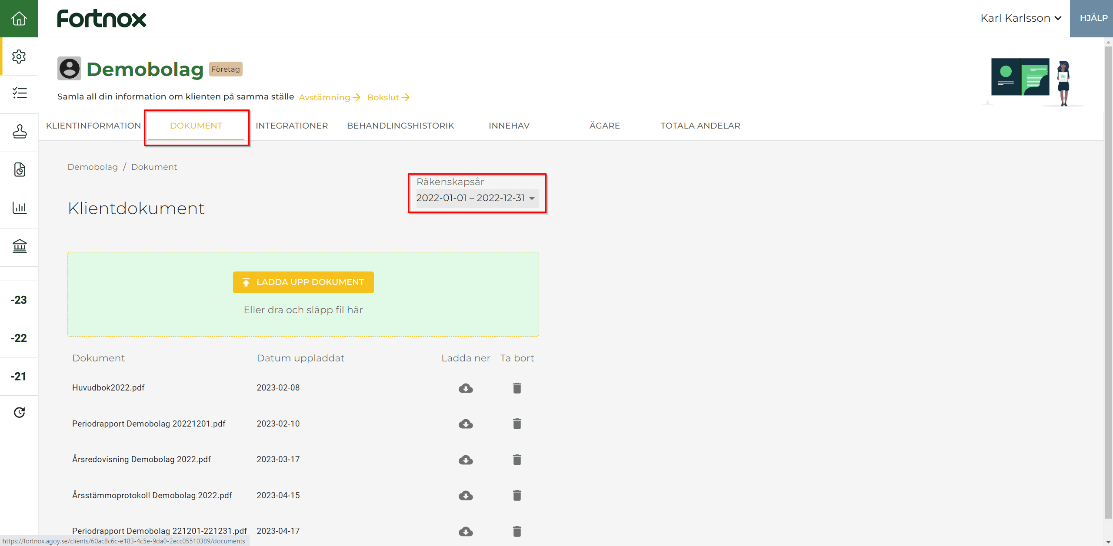Click Demobolag in the breadcrumb
The image size is (1113, 546).
click(x=93, y=167)
